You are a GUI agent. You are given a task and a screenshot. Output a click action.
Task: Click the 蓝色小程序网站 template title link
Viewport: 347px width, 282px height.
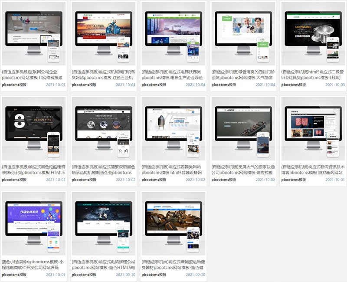(33, 265)
